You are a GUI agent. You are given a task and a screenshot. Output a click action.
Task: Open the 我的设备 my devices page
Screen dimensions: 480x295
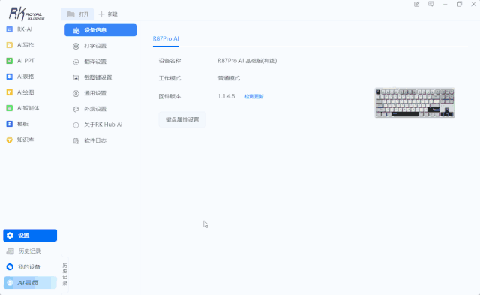(x=23, y=266)
